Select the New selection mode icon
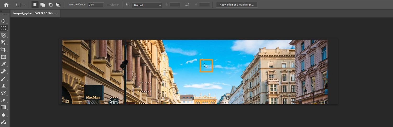Screen dimensions: 393x127 (x=35, y=5)
